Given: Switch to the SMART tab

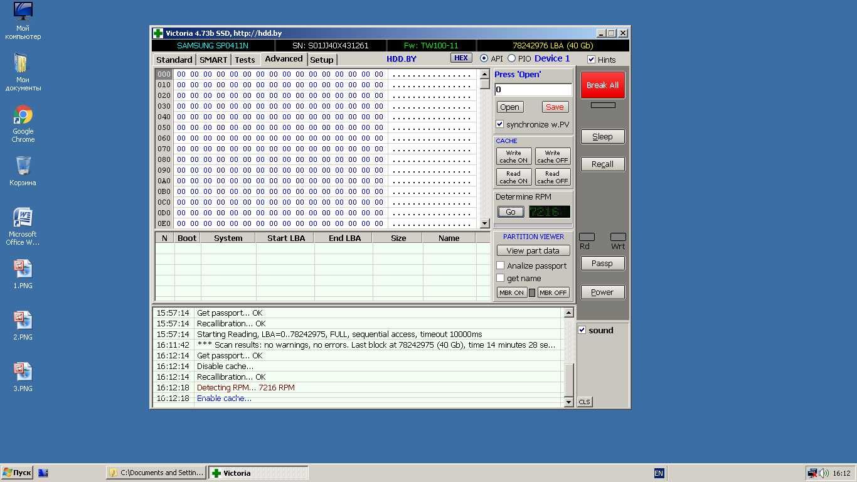Looking at the screenshot, I should pyautogui.click(x=213, y=60).
